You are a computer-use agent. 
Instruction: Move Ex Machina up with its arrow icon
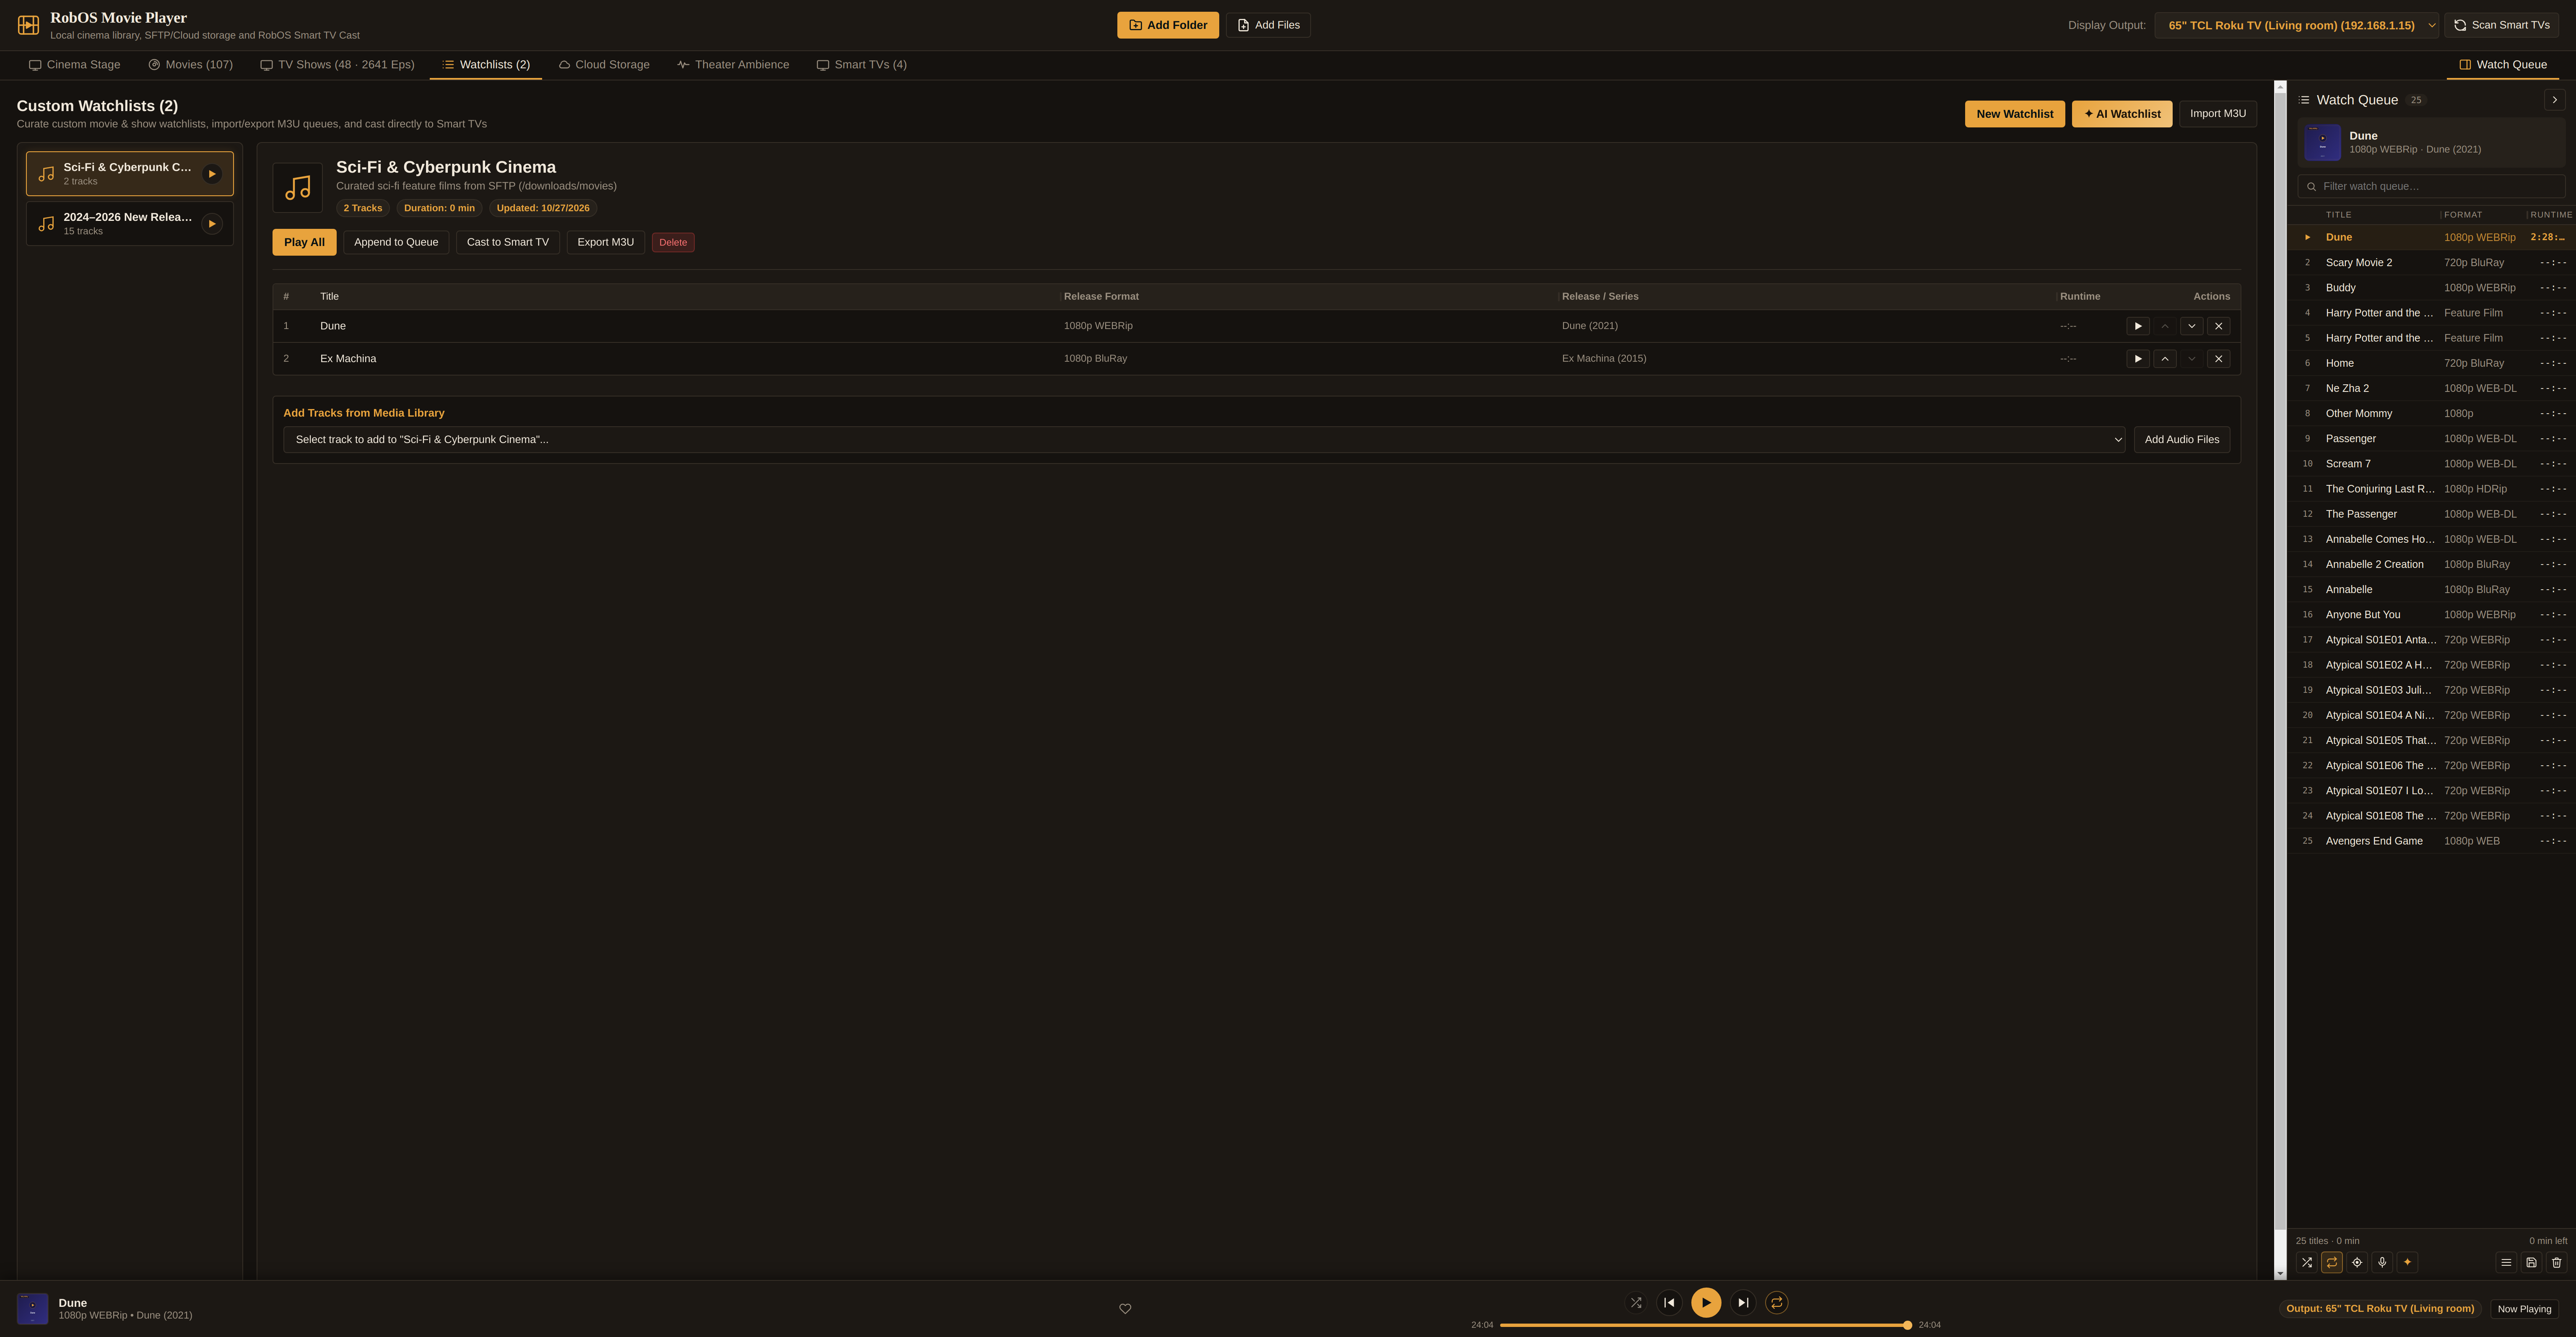[2165, 359]
